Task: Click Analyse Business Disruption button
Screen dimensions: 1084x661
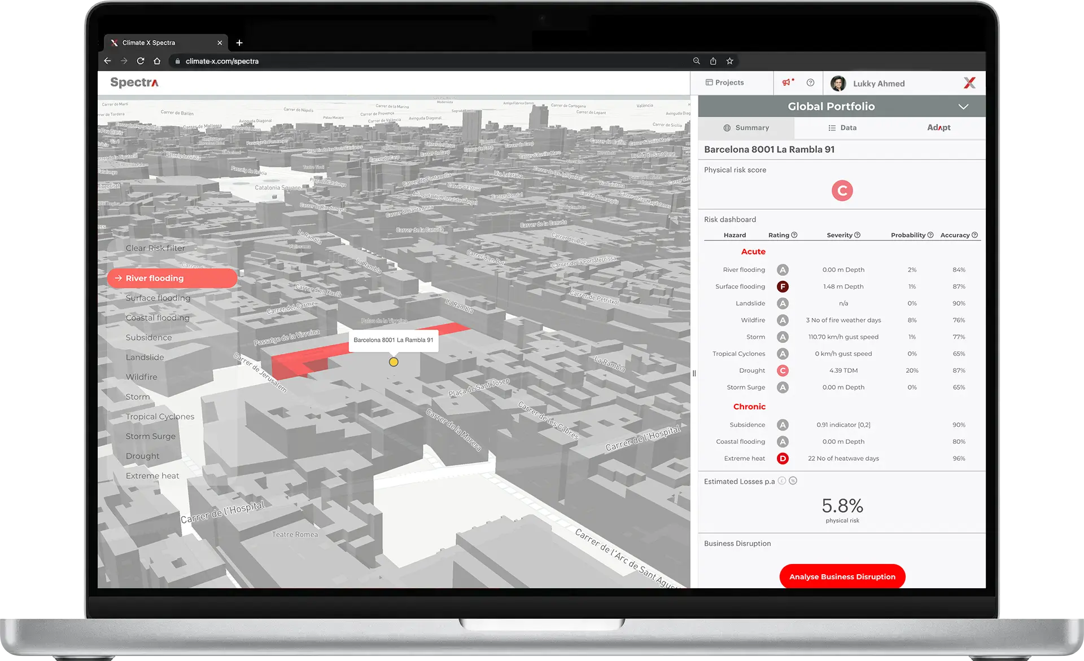Action: (842, 576)
